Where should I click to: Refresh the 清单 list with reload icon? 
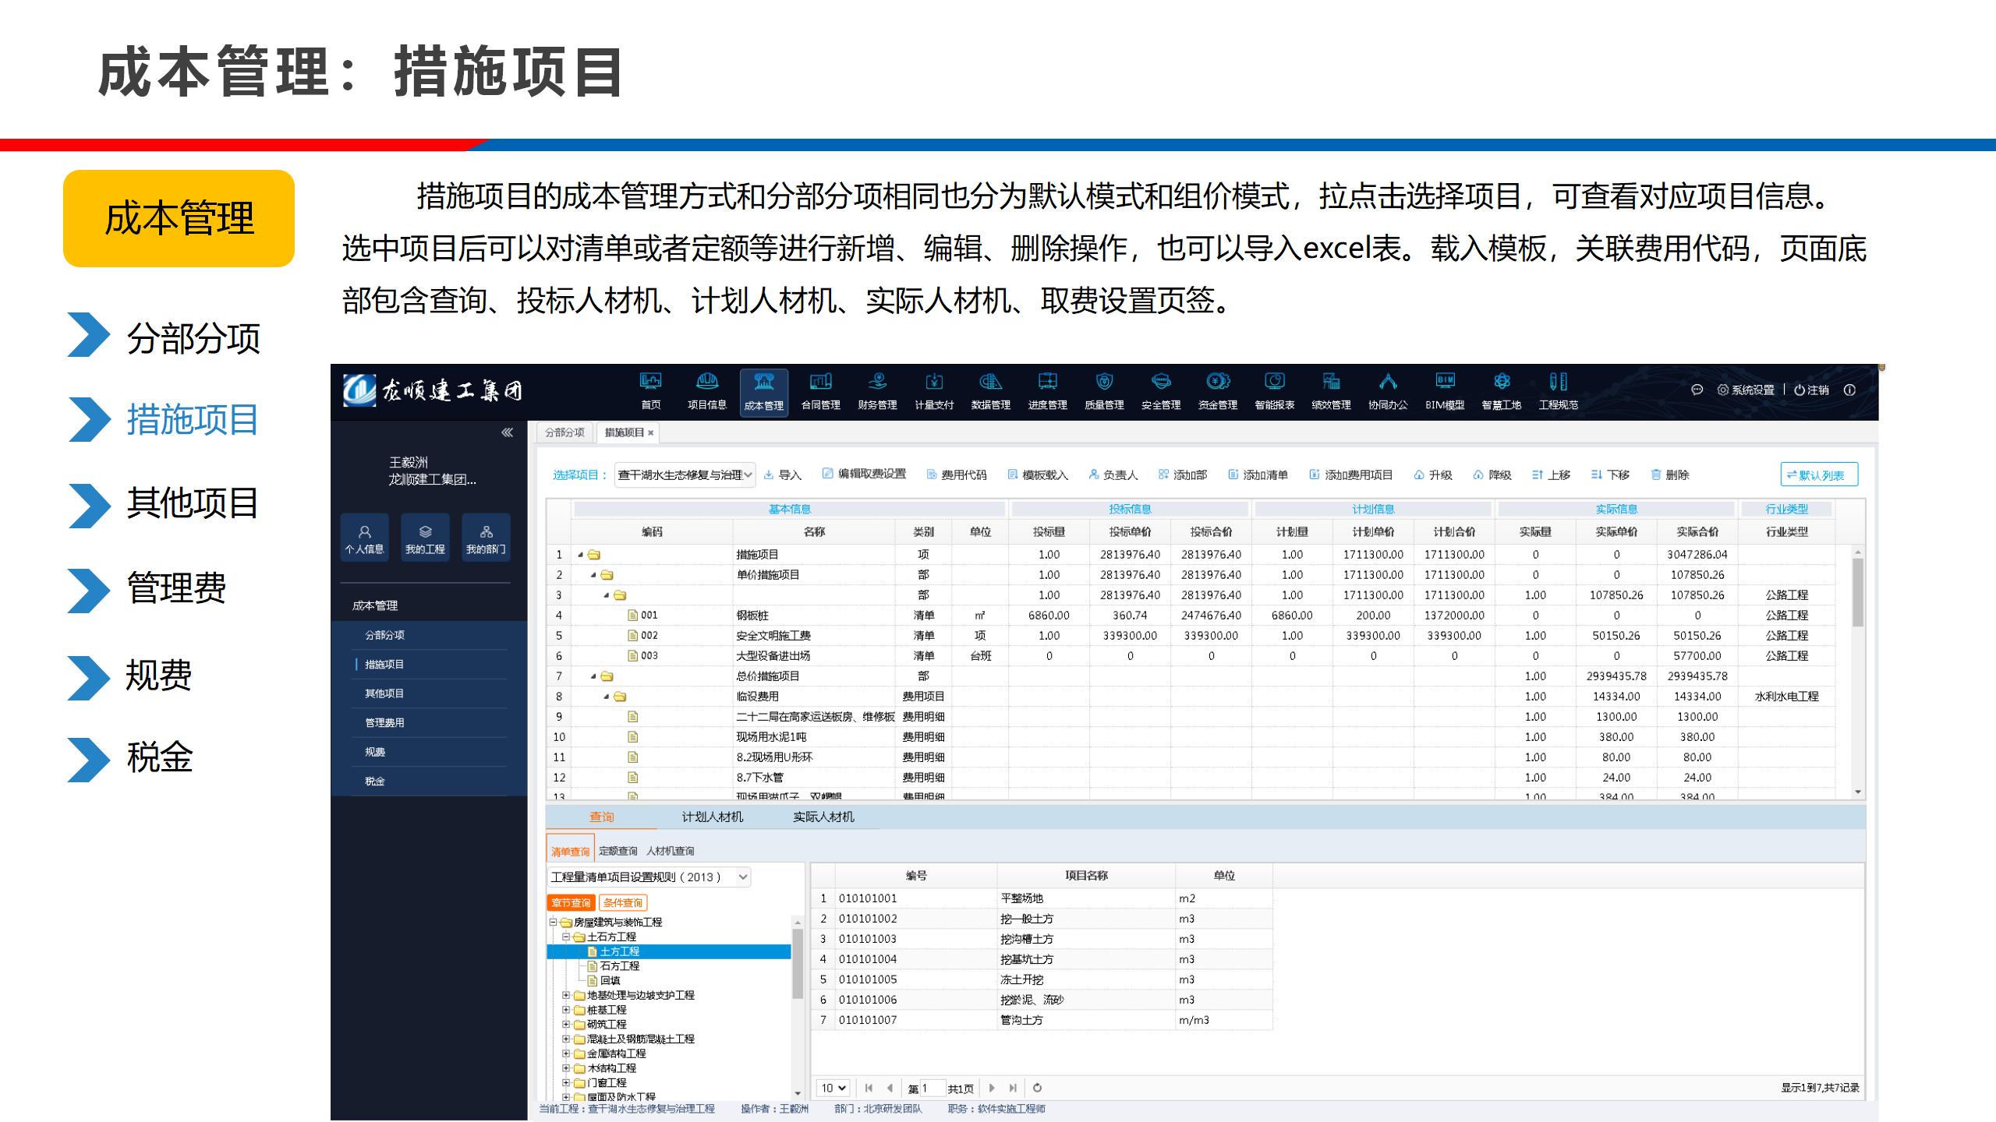coord(1037,1088)
